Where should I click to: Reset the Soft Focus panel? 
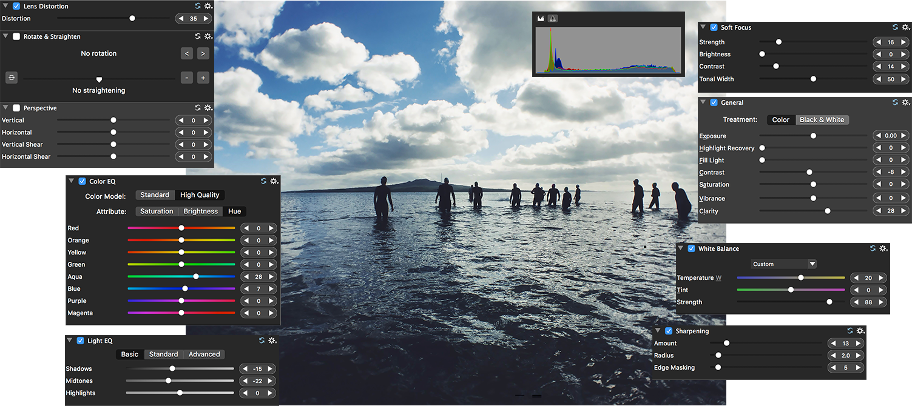coord(896,27)
